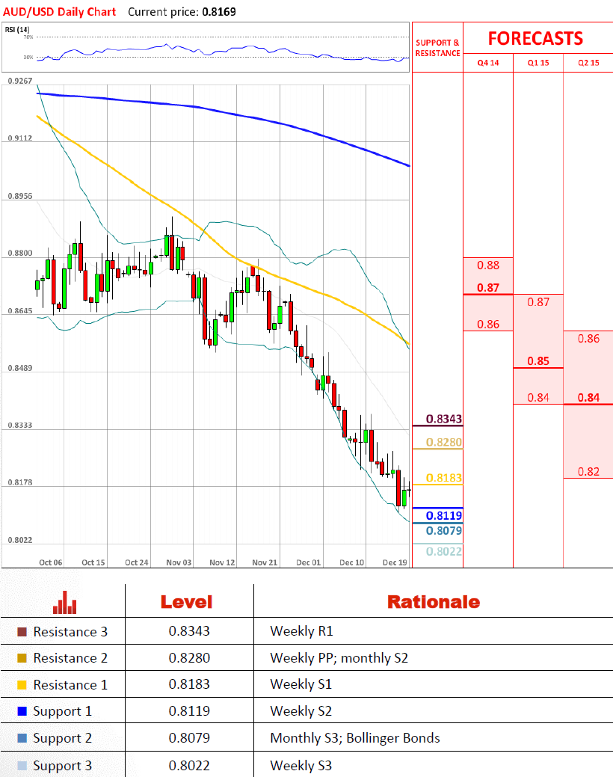Select the Q1 15 forecast column header
The height and width of the screenshot is (777, 613).
click(x=537, y=64)
